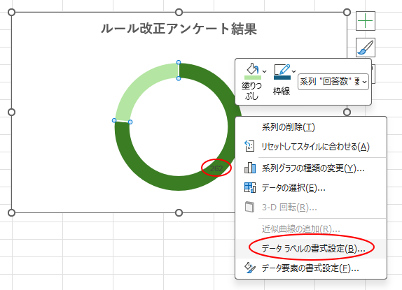402x290 pixels.
Task: Click the left-middle chart resize handle
Action: (x=11, y=112)
